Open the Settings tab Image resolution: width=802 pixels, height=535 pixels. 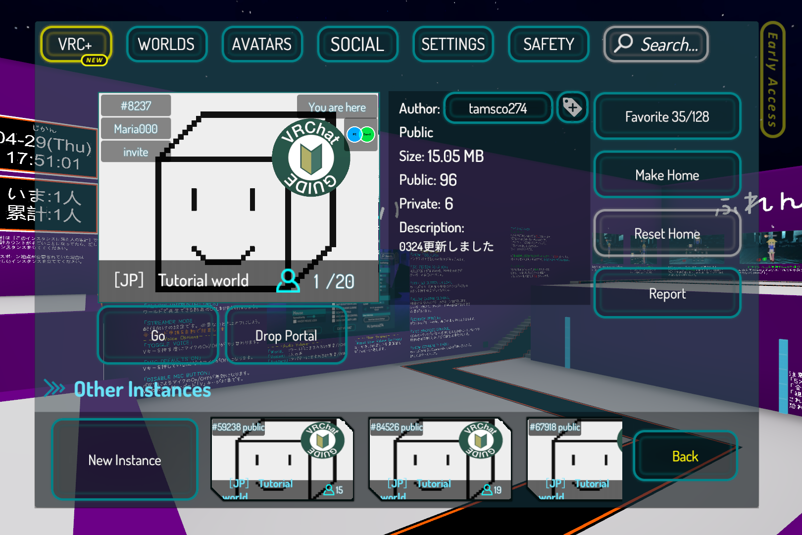pyautogui.click(x=453, y=45)
